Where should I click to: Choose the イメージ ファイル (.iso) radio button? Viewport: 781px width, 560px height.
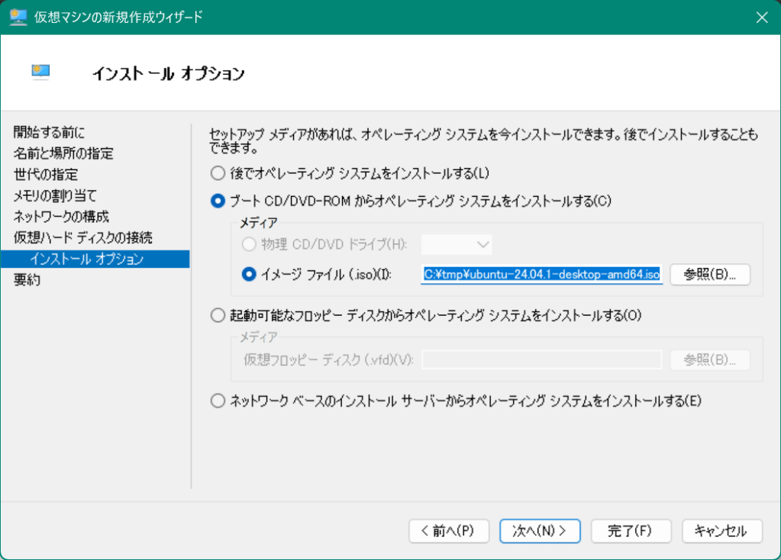(x=249, y=274)
